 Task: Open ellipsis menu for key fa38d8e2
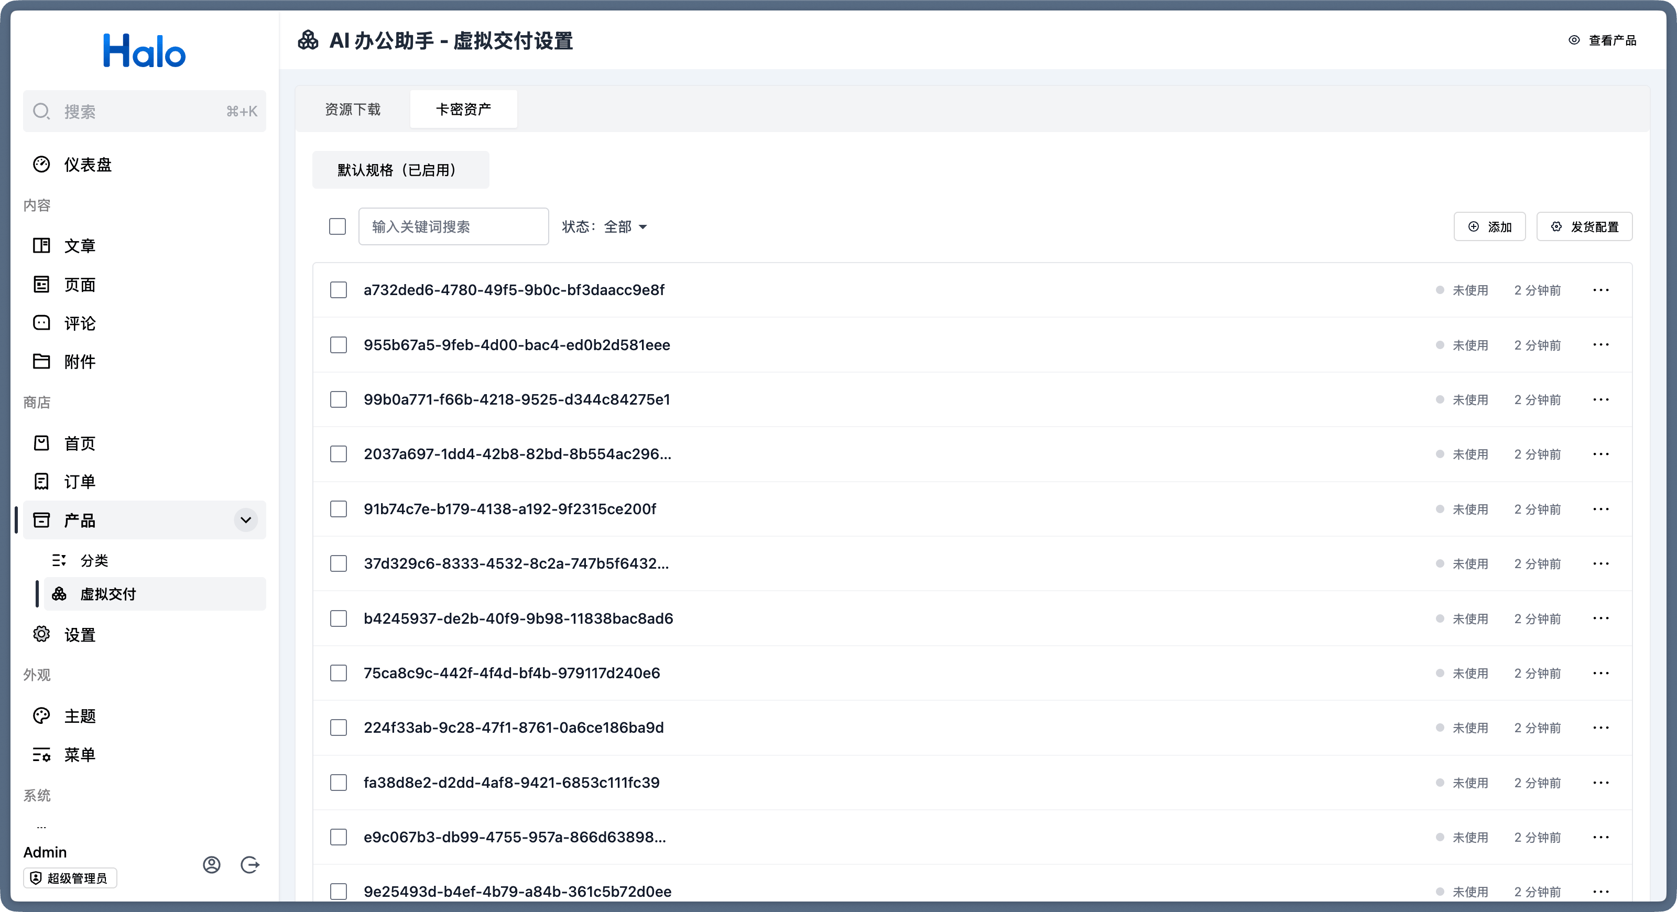1601,783
